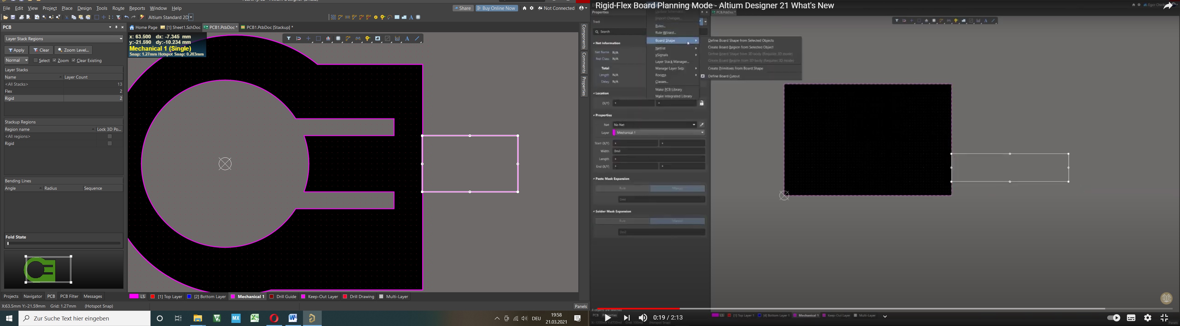This screenshot has width=1180, height=326.
Task: Open the Place menu
Action: pos(67,8)
